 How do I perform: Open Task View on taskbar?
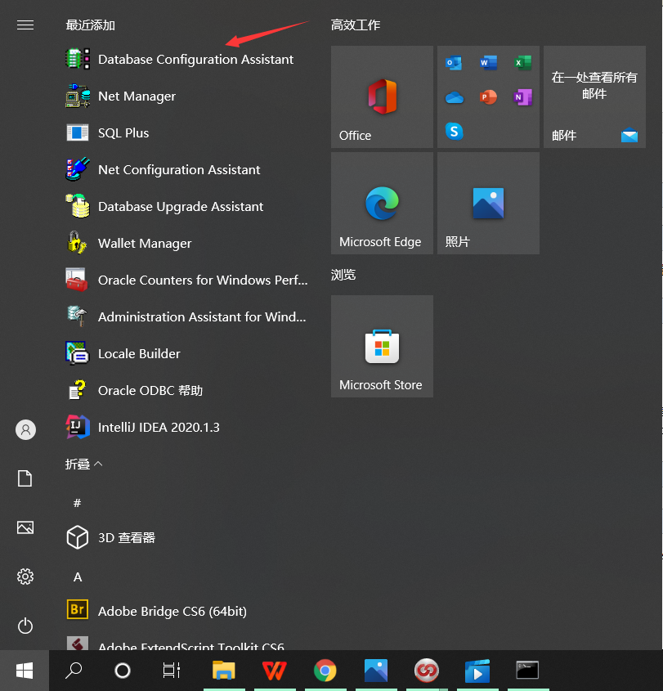click(x=172, y=671)
